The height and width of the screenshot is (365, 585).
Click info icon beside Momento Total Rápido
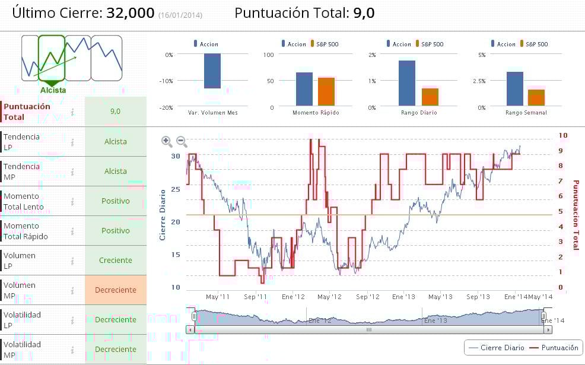coord(72,231)
